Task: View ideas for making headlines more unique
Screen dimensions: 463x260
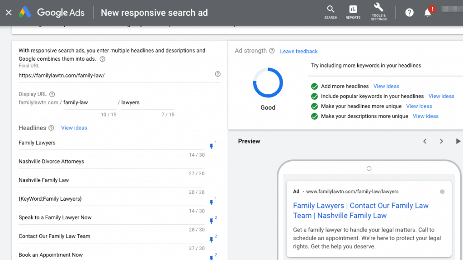Action: tap(419, 106)
